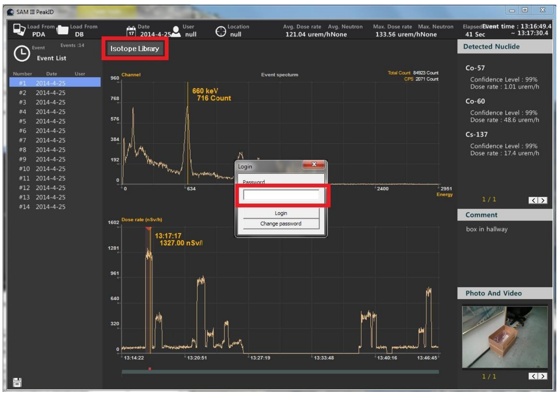
Task: Click the save disk icon at bottom left
Action: tap(17, 383)
